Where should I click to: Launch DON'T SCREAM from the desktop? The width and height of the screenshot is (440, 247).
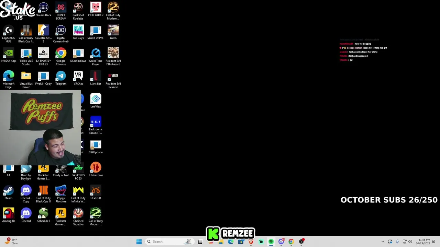tap(61, 11)
